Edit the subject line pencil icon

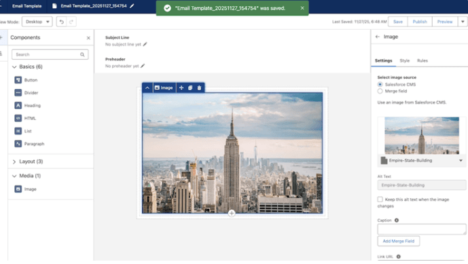[145, 44]
